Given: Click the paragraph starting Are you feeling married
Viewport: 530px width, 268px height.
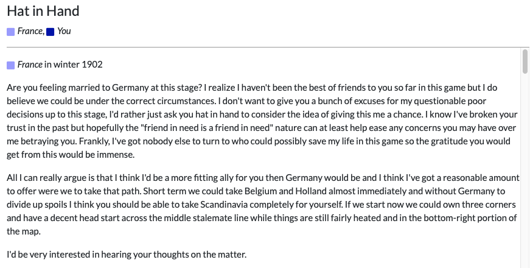Looking at the screenshot, I should click(262, 121).
